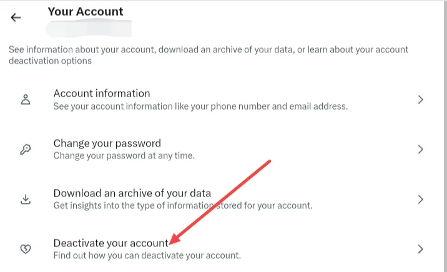The width and height of the screenshot is (447, 272).
Task: Expand the Account information chevron
Action: (x=421, y=100)
